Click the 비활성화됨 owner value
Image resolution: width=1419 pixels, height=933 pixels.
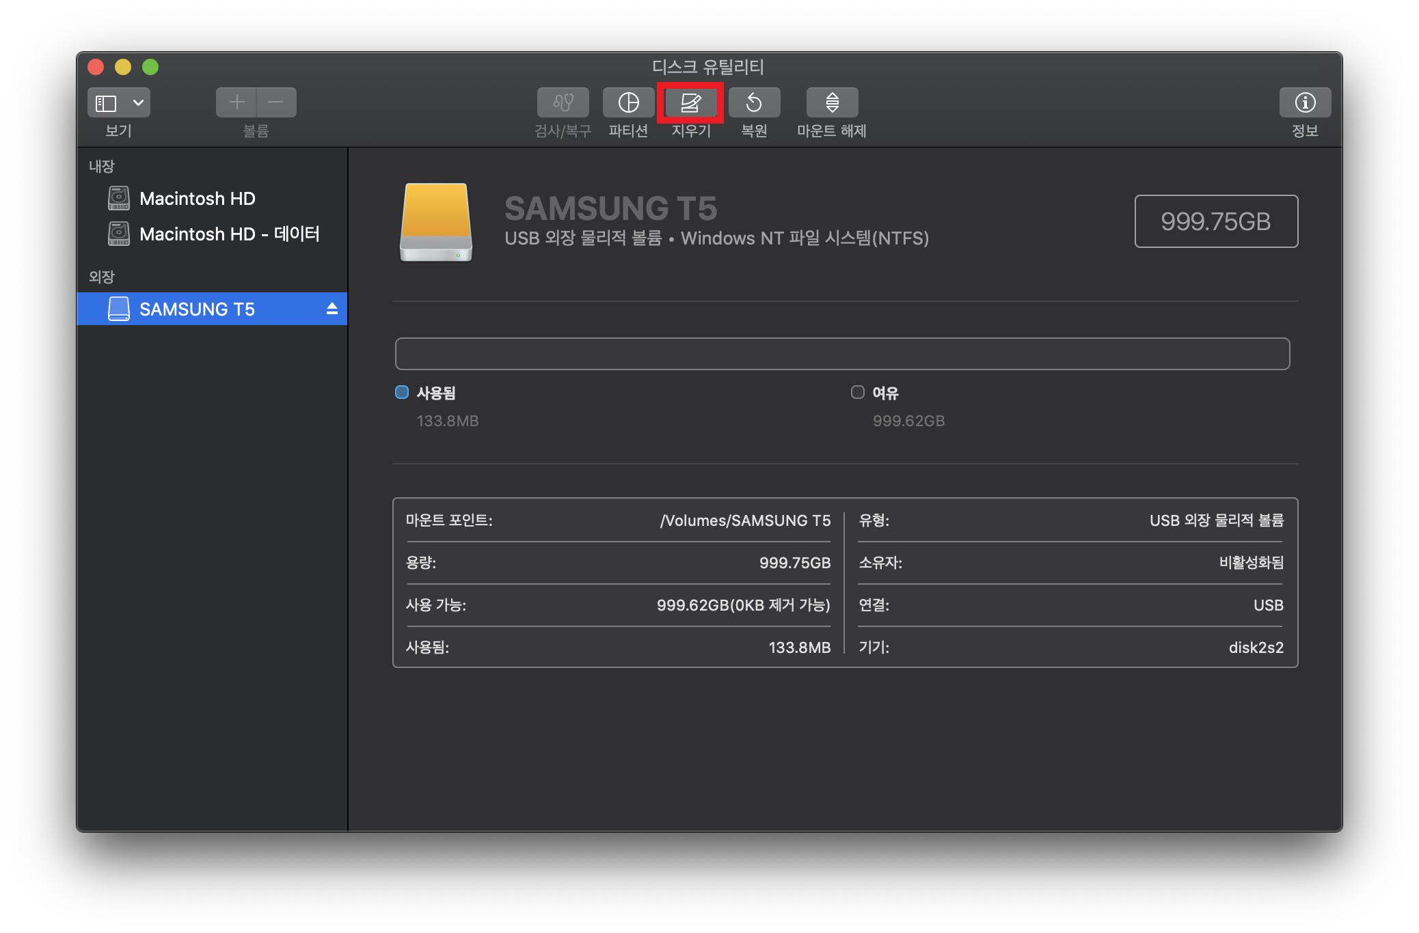tap(1252, 563)
